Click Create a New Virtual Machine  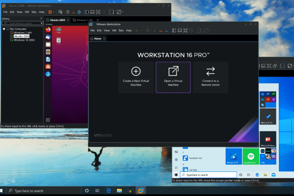[136, 77]
